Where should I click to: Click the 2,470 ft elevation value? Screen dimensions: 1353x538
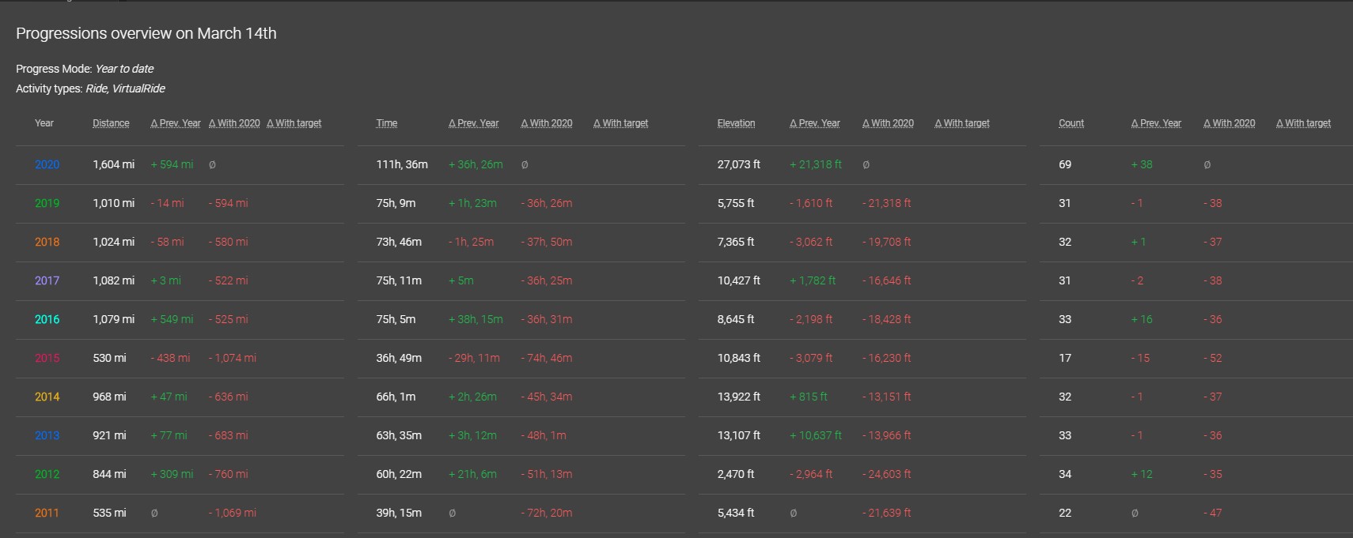pyautogui.click(x=736, y=474)
